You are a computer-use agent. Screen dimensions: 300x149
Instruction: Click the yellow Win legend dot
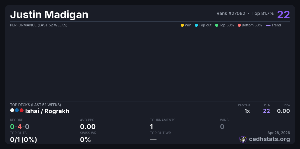182,25
